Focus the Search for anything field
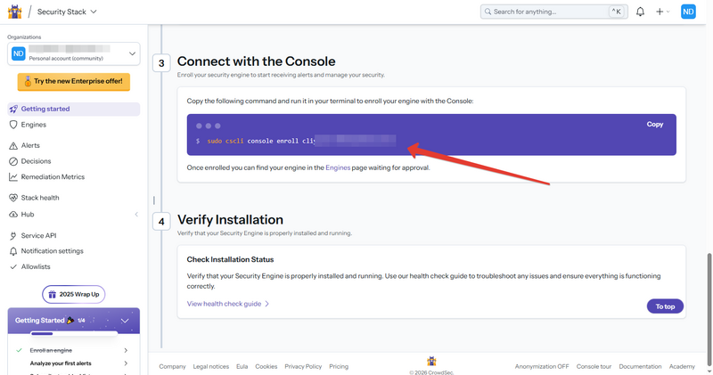This screenshot has height=375, width=713. click(x=553, y=12)
